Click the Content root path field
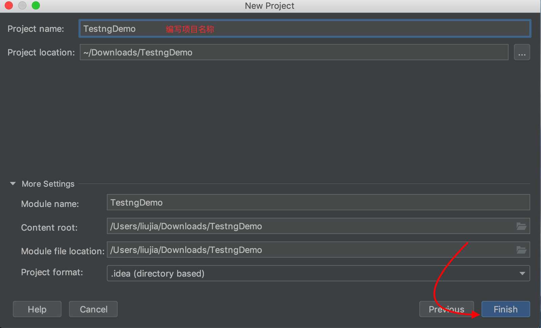The height and width of the screenshot is (328, 541). tap(318, 226)
